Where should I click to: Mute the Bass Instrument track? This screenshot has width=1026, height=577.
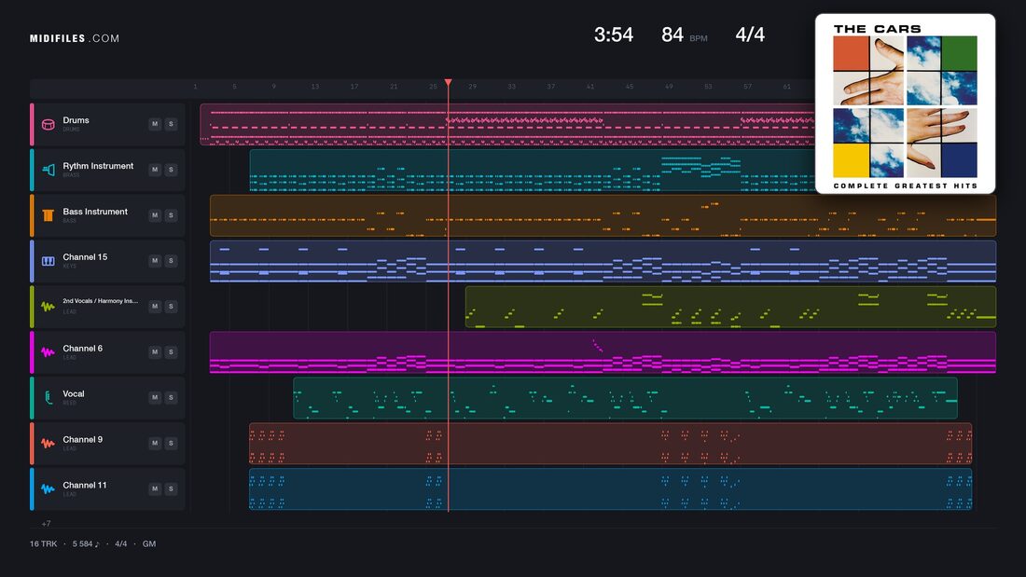click(155, 215)
